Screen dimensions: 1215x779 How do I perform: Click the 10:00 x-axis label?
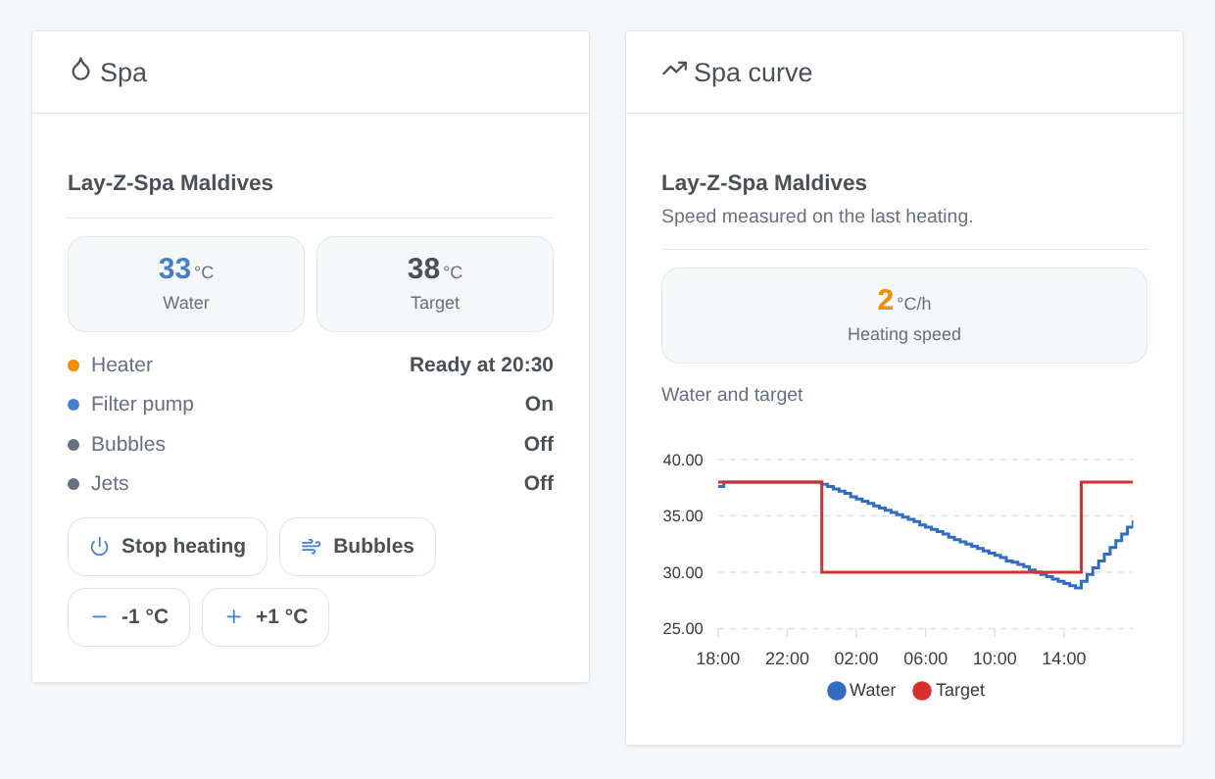coord(995,658)
